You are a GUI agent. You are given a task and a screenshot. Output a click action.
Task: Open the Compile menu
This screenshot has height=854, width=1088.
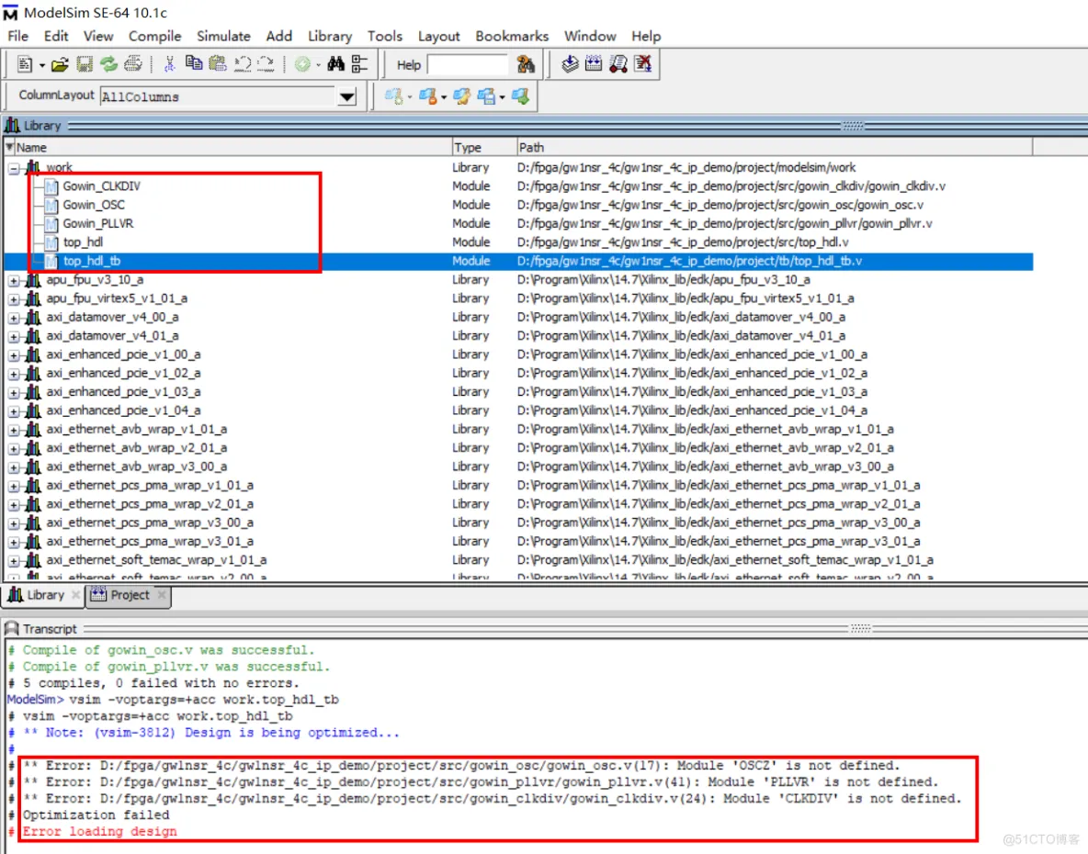coord(154,36)
